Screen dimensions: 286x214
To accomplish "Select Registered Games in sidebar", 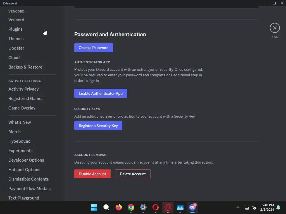I will click(x=26, y=98).
